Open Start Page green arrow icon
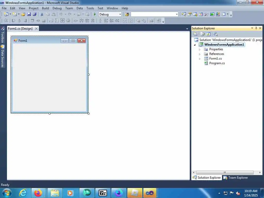The image size is (264, 198). click(212, 14)
